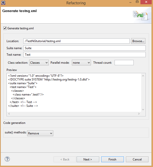Screen dimensions: 153x167
Task: Click into the Location input field
Action: [x=76, y=41]
